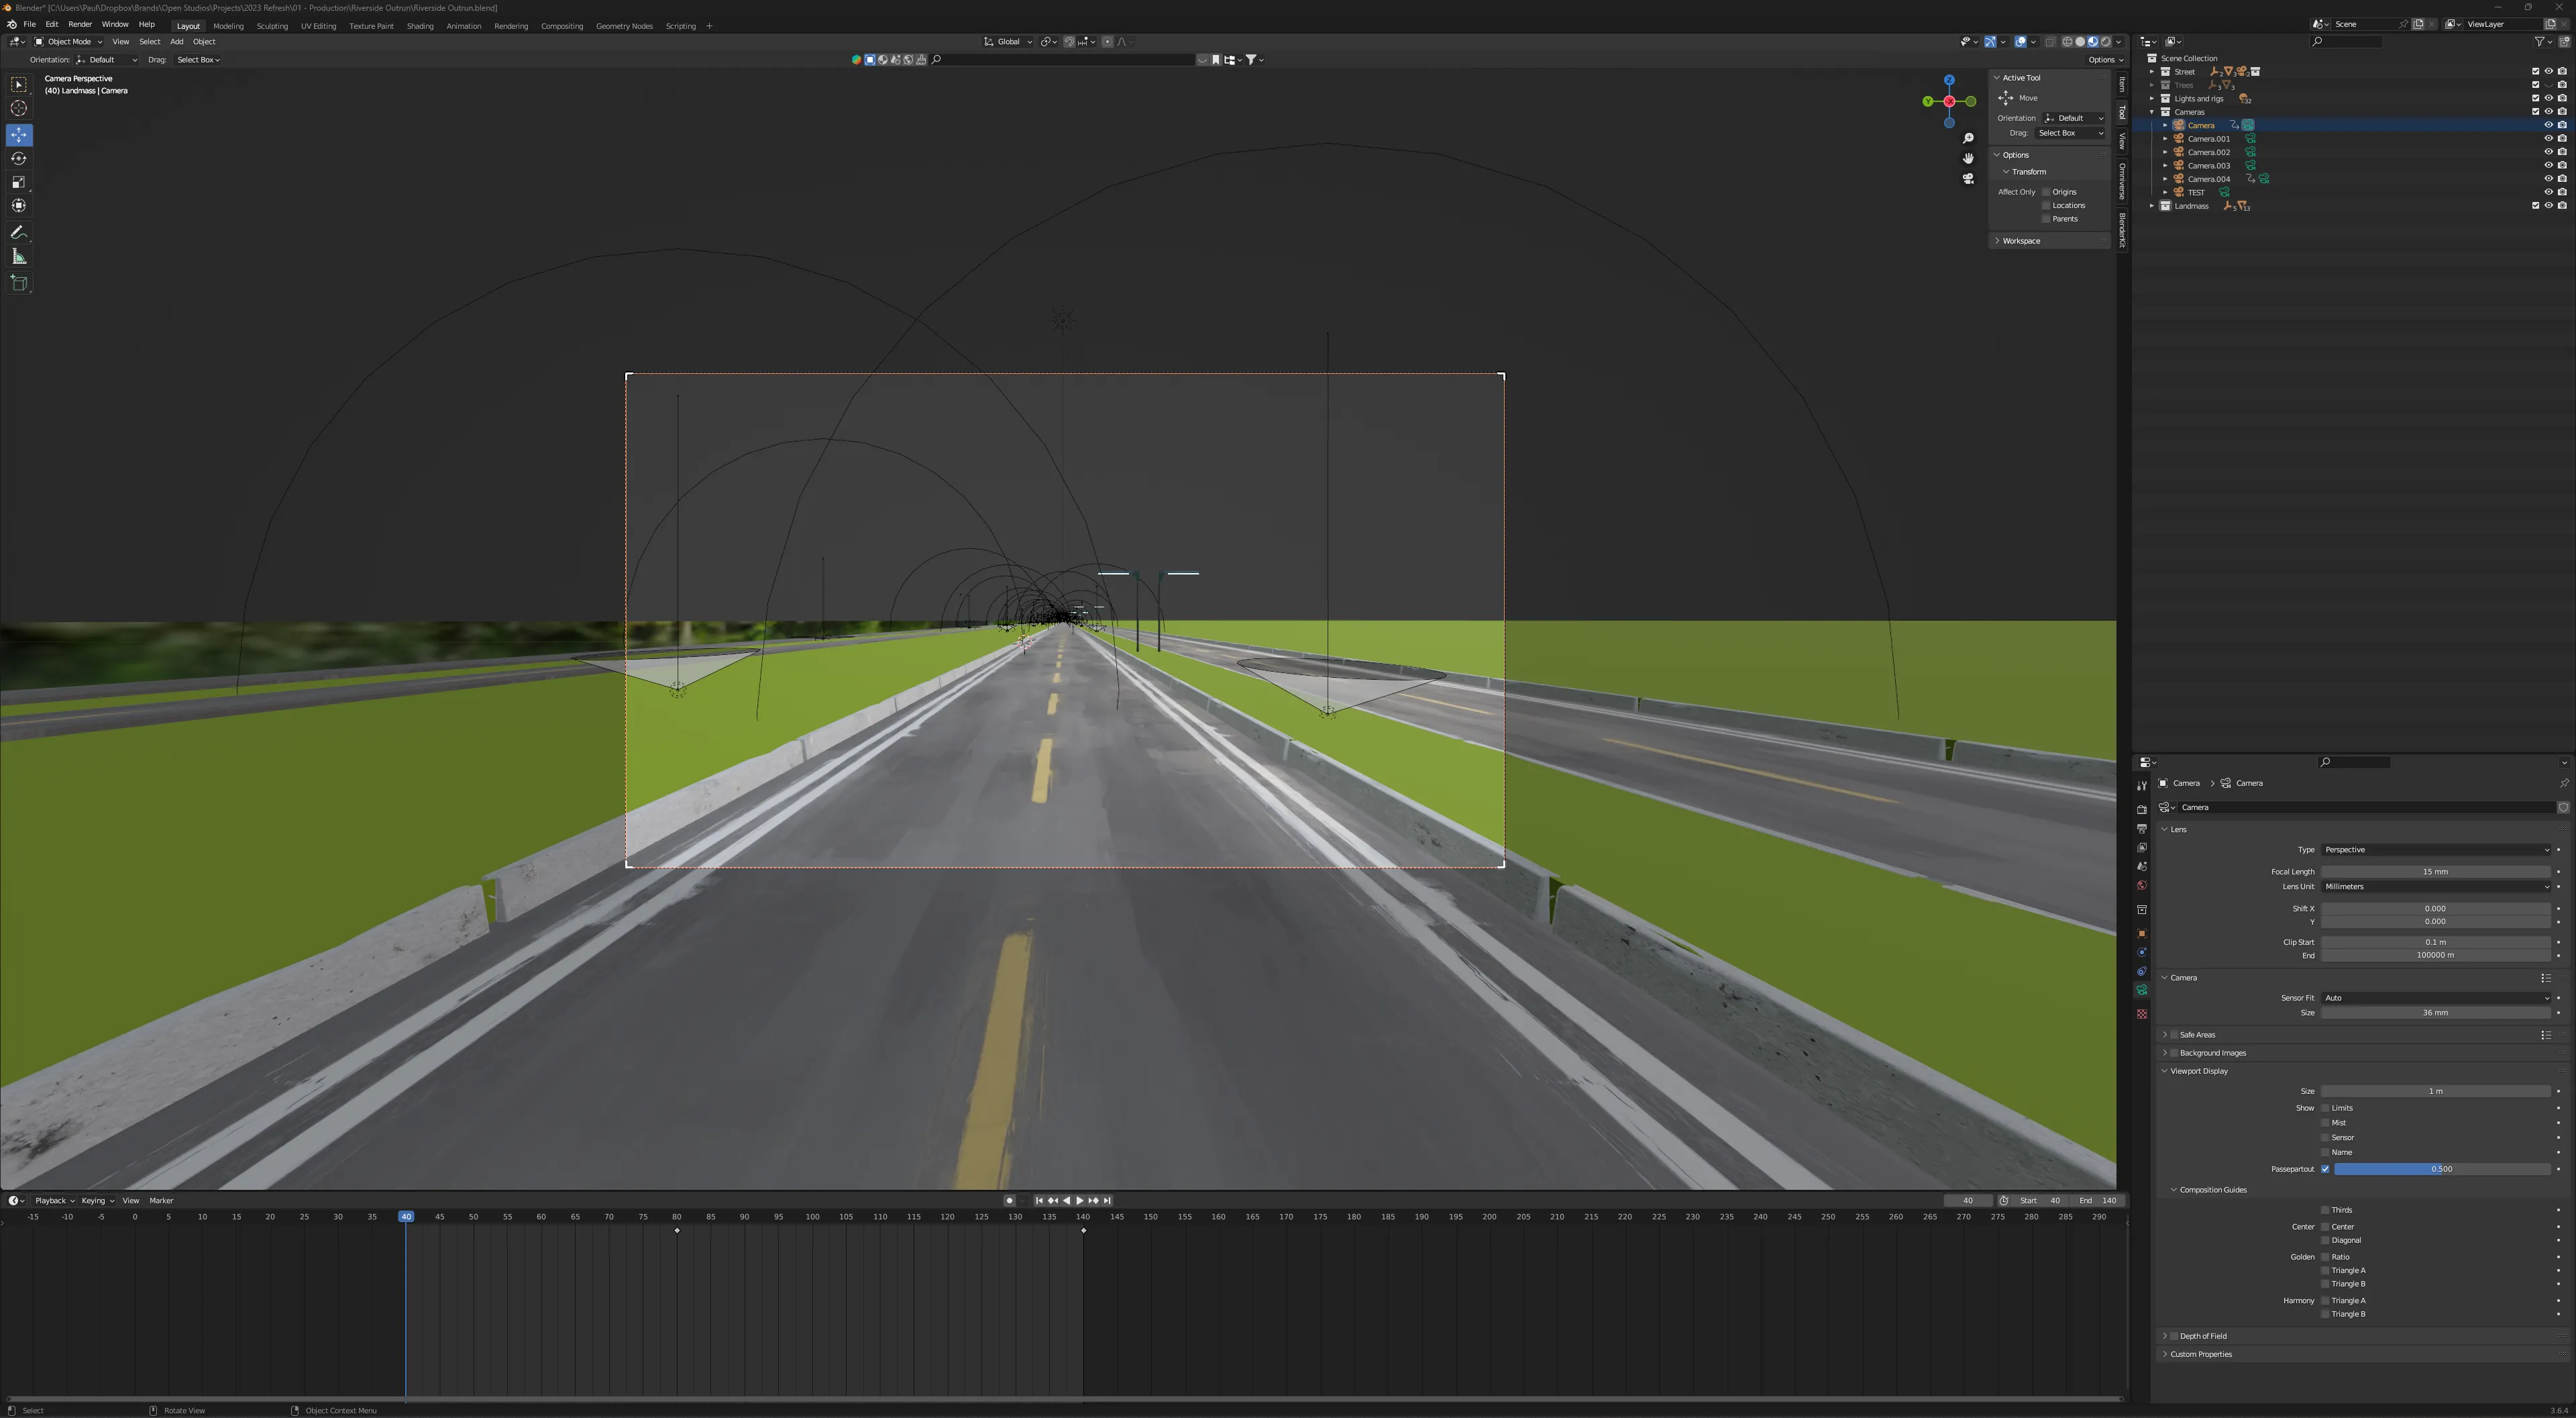Click the zoom view magnifier icon
Screen dimensions: 2576x1418
tap(1967, 138)
